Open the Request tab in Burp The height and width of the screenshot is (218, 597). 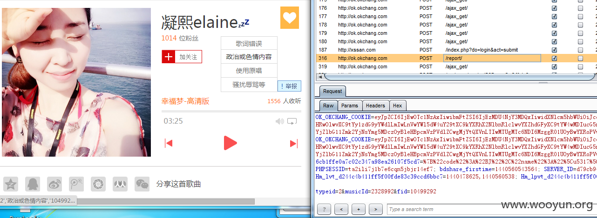coord(332,91)
